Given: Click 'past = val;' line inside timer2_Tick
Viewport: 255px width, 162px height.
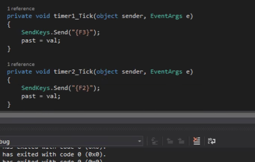Looking at the screenshot, I should pos(41,96).
